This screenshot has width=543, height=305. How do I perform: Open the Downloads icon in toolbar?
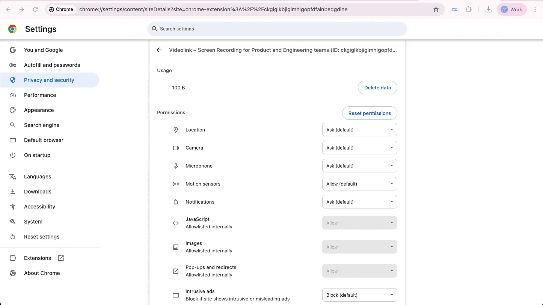click(488, 9)
